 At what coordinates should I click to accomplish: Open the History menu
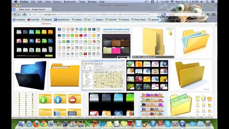[57, 2]
